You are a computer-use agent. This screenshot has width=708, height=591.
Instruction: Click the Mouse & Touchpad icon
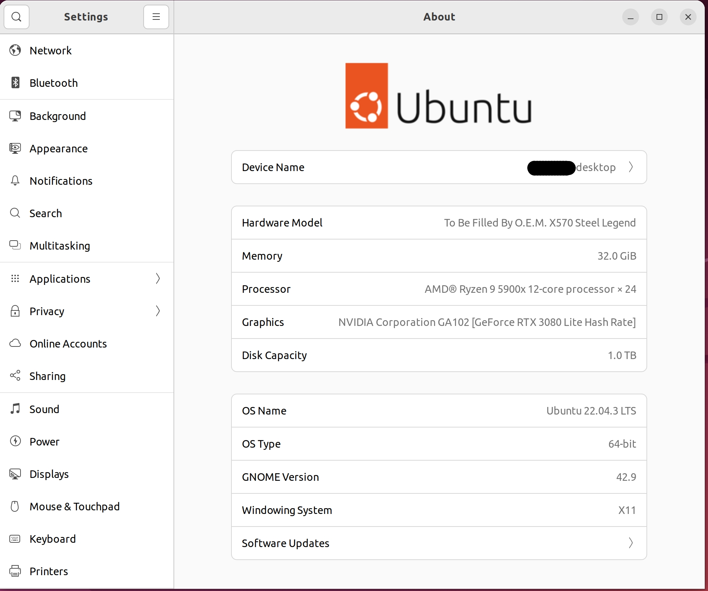(15, 506)
